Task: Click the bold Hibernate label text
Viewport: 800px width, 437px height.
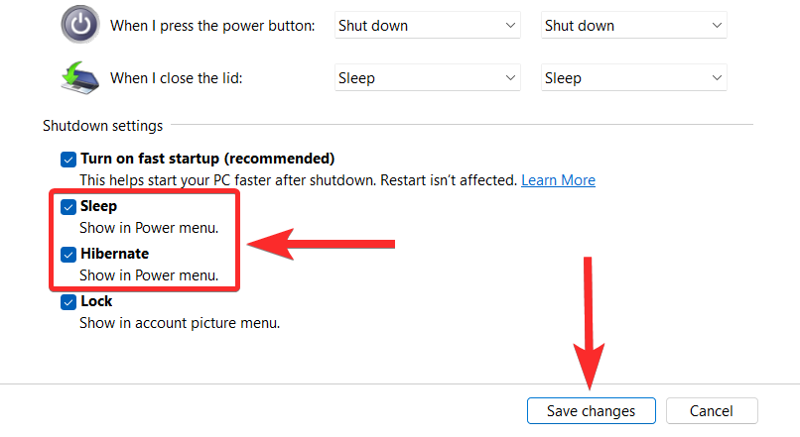Action: 114,254
